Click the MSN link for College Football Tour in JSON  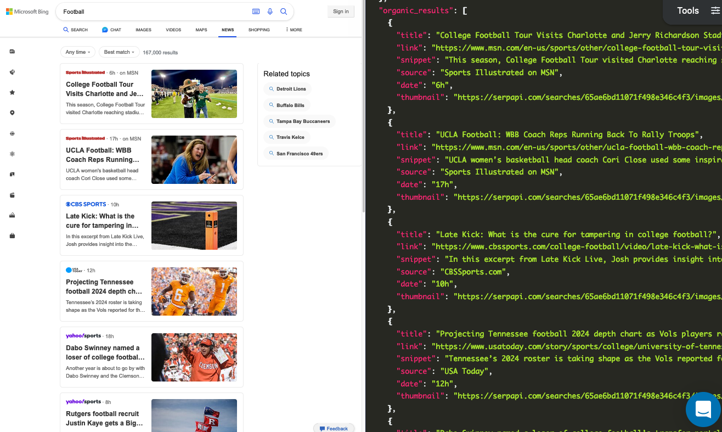(x=577, y=48)
